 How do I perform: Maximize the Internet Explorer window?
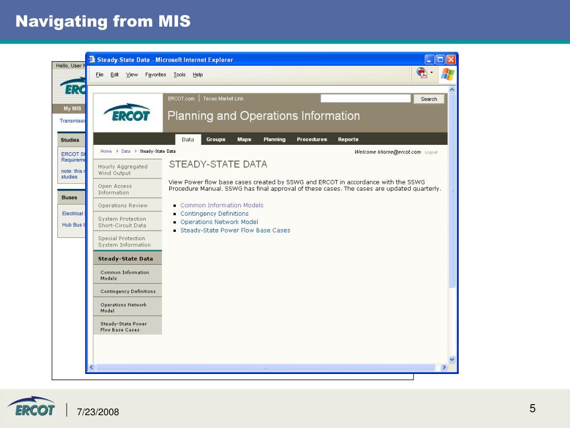pos(440,59)
